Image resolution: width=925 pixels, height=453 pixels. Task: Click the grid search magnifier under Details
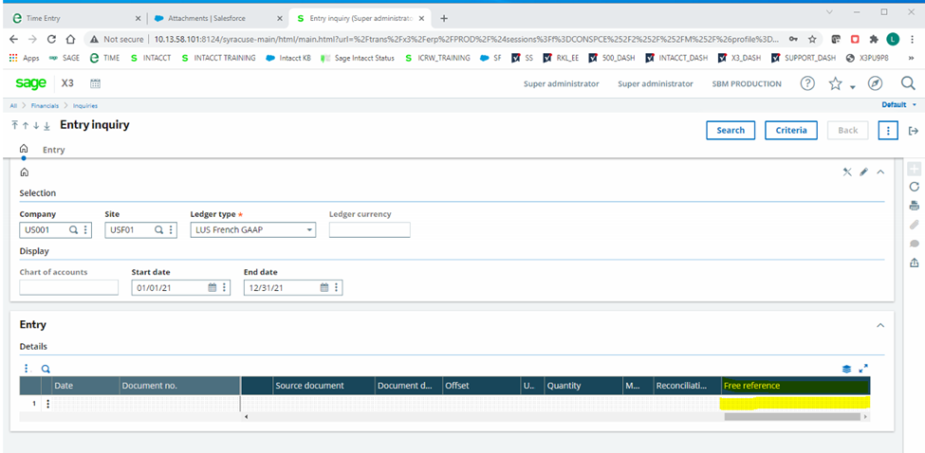[45, 369]
